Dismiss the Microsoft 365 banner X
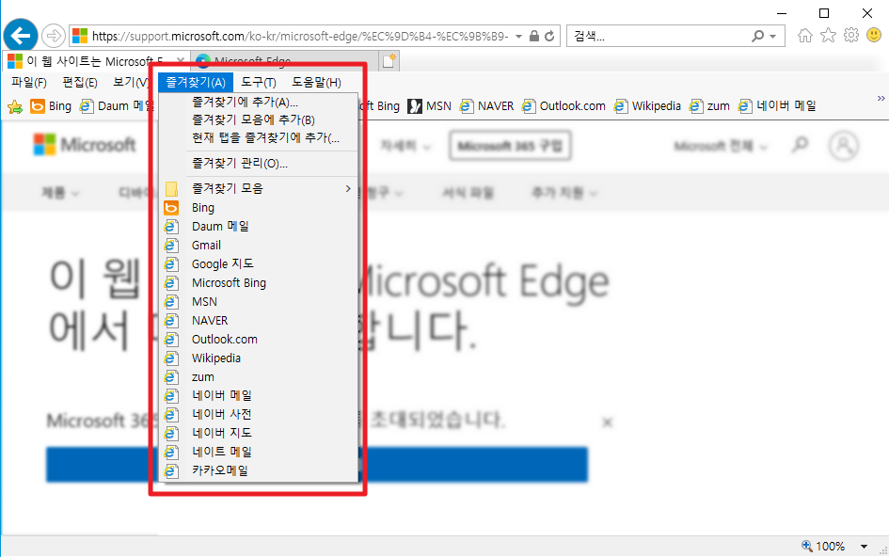Image resolution: width=889 pixels, height=557 pixels. click(607, 422)
